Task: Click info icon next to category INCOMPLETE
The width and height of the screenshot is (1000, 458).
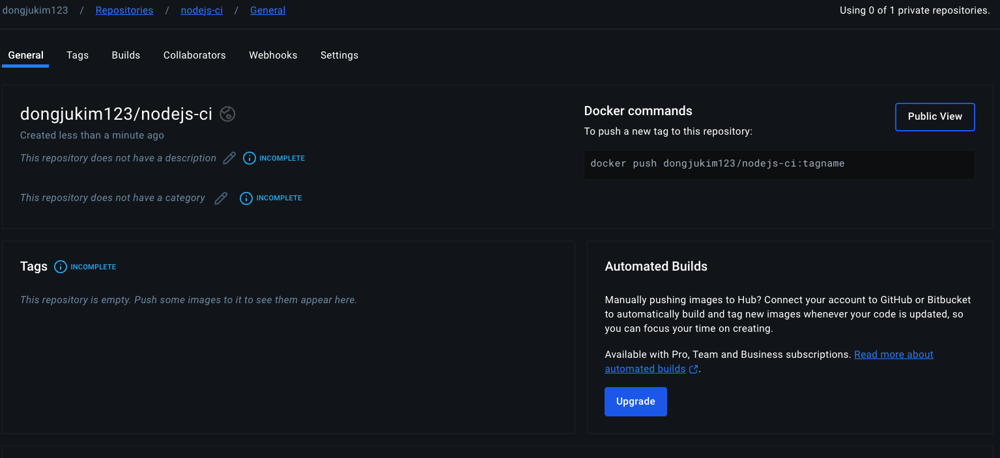Action: (246, 198)
